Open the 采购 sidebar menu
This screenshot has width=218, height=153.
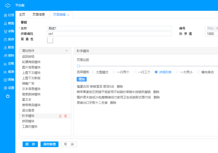tap(9, 31)
